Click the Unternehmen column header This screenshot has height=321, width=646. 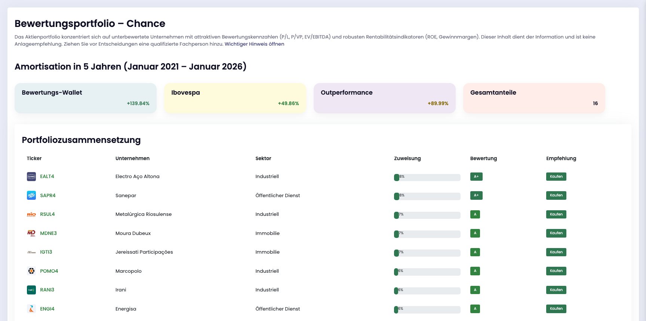pos(132,158)
